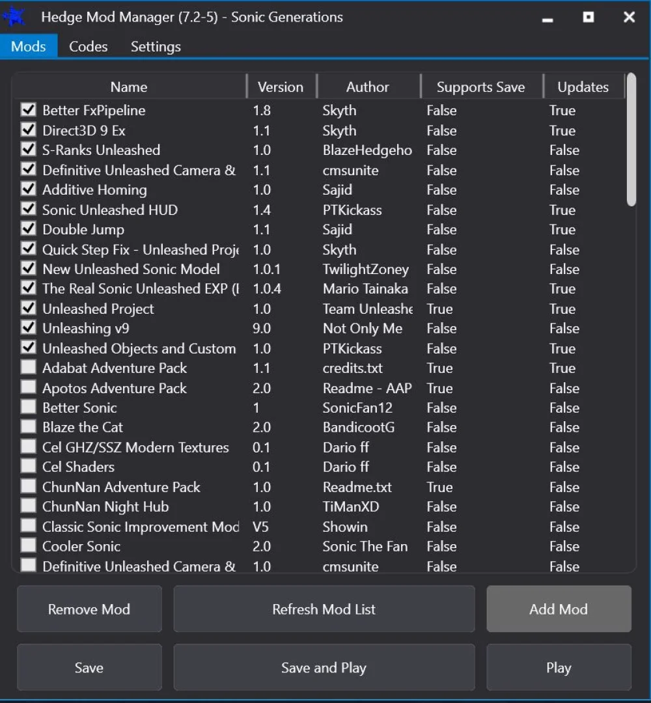
Task: Maximize the Hedge Mod Manager window
Action: (589, 17)
